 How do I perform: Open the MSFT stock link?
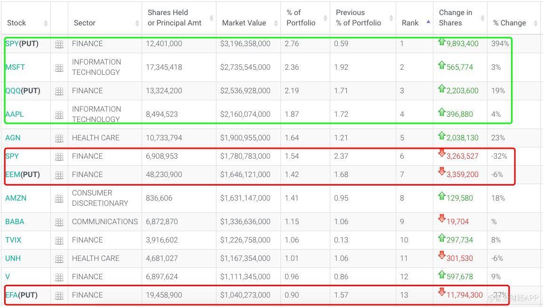(x=15, y=67)
